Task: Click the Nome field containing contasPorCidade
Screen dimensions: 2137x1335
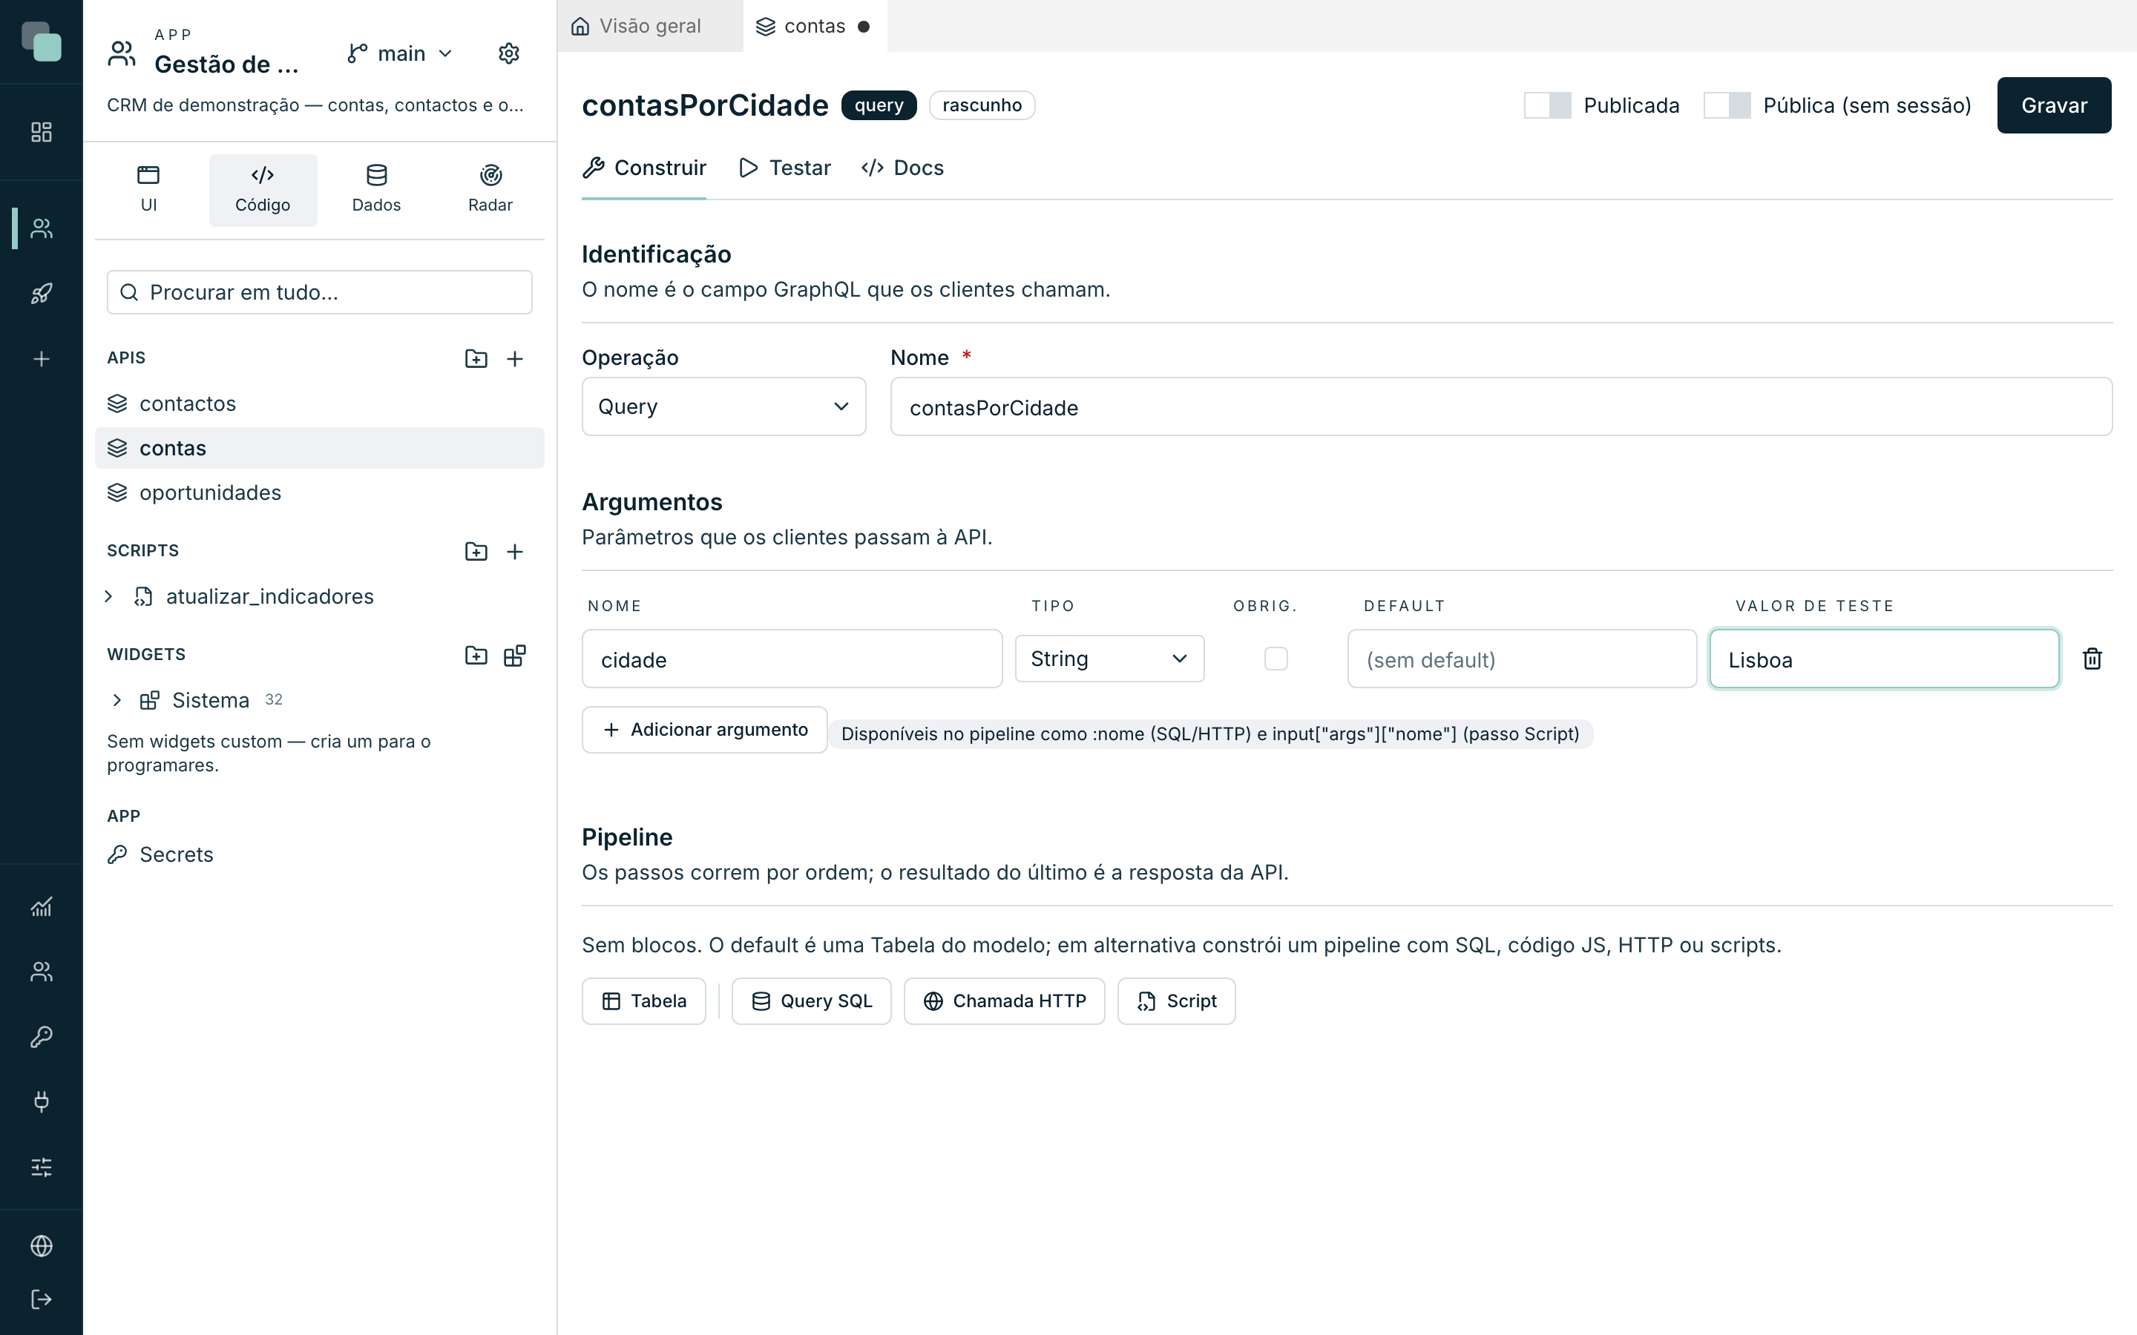Action: (1501, 407)
